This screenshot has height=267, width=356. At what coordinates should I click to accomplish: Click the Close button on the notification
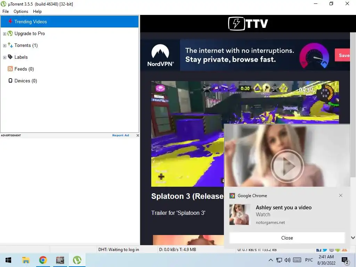coord(287,238)
